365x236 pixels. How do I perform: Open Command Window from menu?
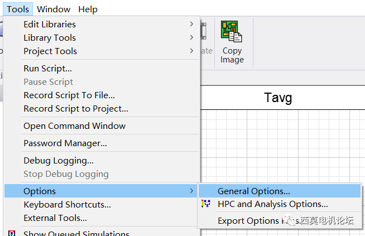pos(74,126)
